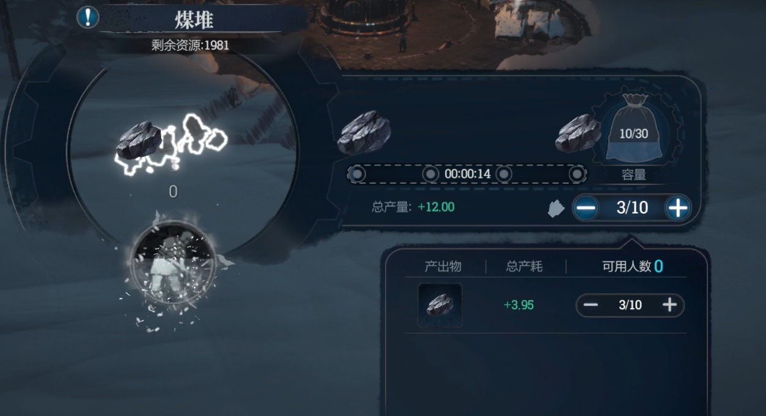Click the first node on the progress bar
Image resolution: width=766 pixels, height=416 pixels.
pos(358,174)
